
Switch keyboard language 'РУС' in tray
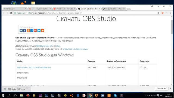pos(161,95)
